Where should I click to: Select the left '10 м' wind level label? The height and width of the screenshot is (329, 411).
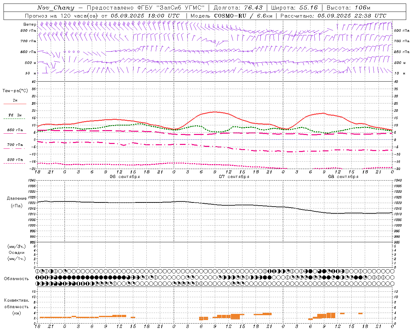click(x=31, y=73)
